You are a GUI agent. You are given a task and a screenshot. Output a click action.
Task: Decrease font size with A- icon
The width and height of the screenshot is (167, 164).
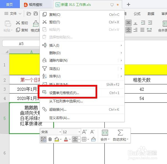92,132
